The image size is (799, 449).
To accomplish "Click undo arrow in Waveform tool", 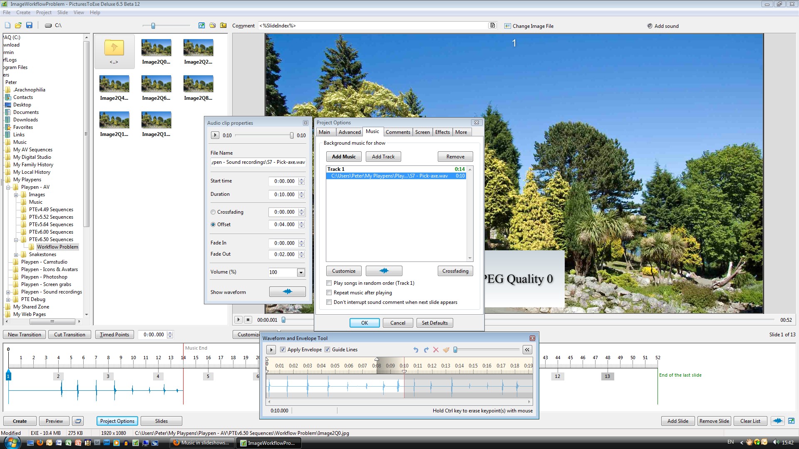I will pos(415,350).
